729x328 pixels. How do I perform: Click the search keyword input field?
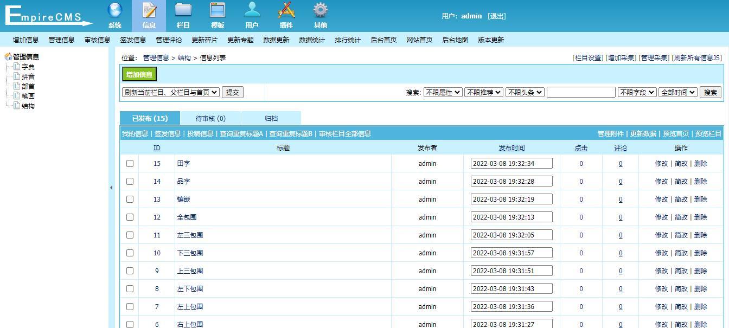pyautogui.click(x=581, y=92)
